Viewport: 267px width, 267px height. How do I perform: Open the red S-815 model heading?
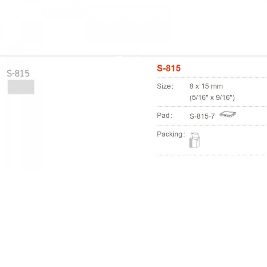(x=169, y=68)
